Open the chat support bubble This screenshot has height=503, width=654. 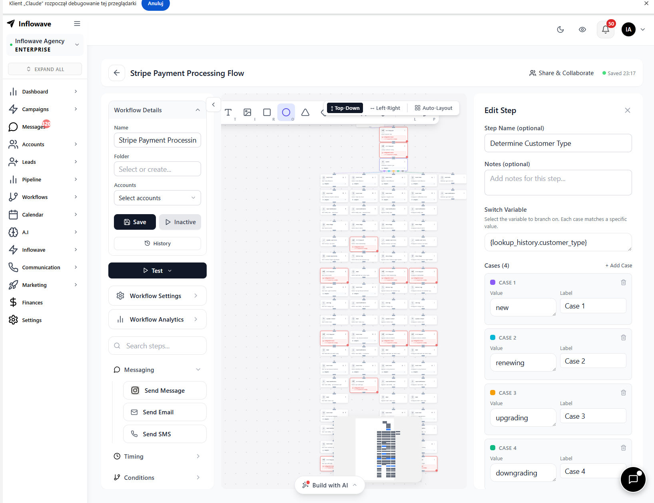coord(633,479)
